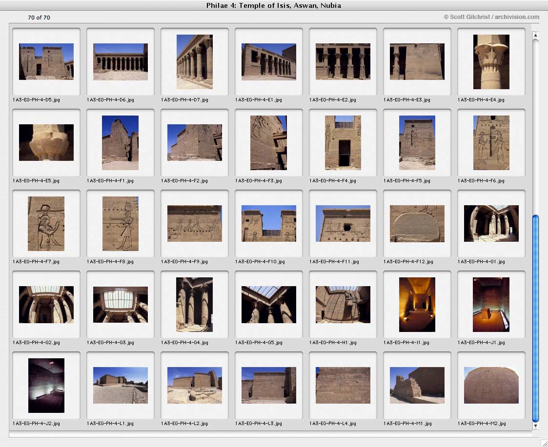Select thumbnail 1A3-EG-PH-4-F9.jpg
This screenshot has width=548, height=447.
(194, 223)
